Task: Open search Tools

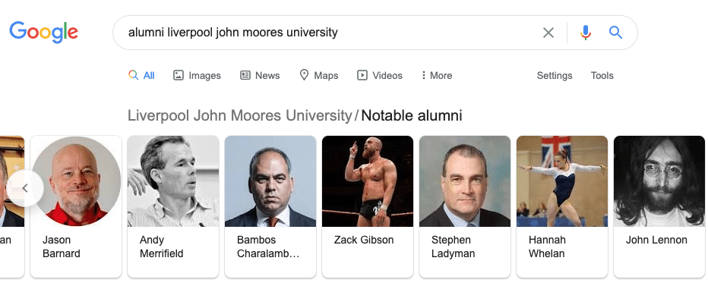Action: tap(602, 76)
